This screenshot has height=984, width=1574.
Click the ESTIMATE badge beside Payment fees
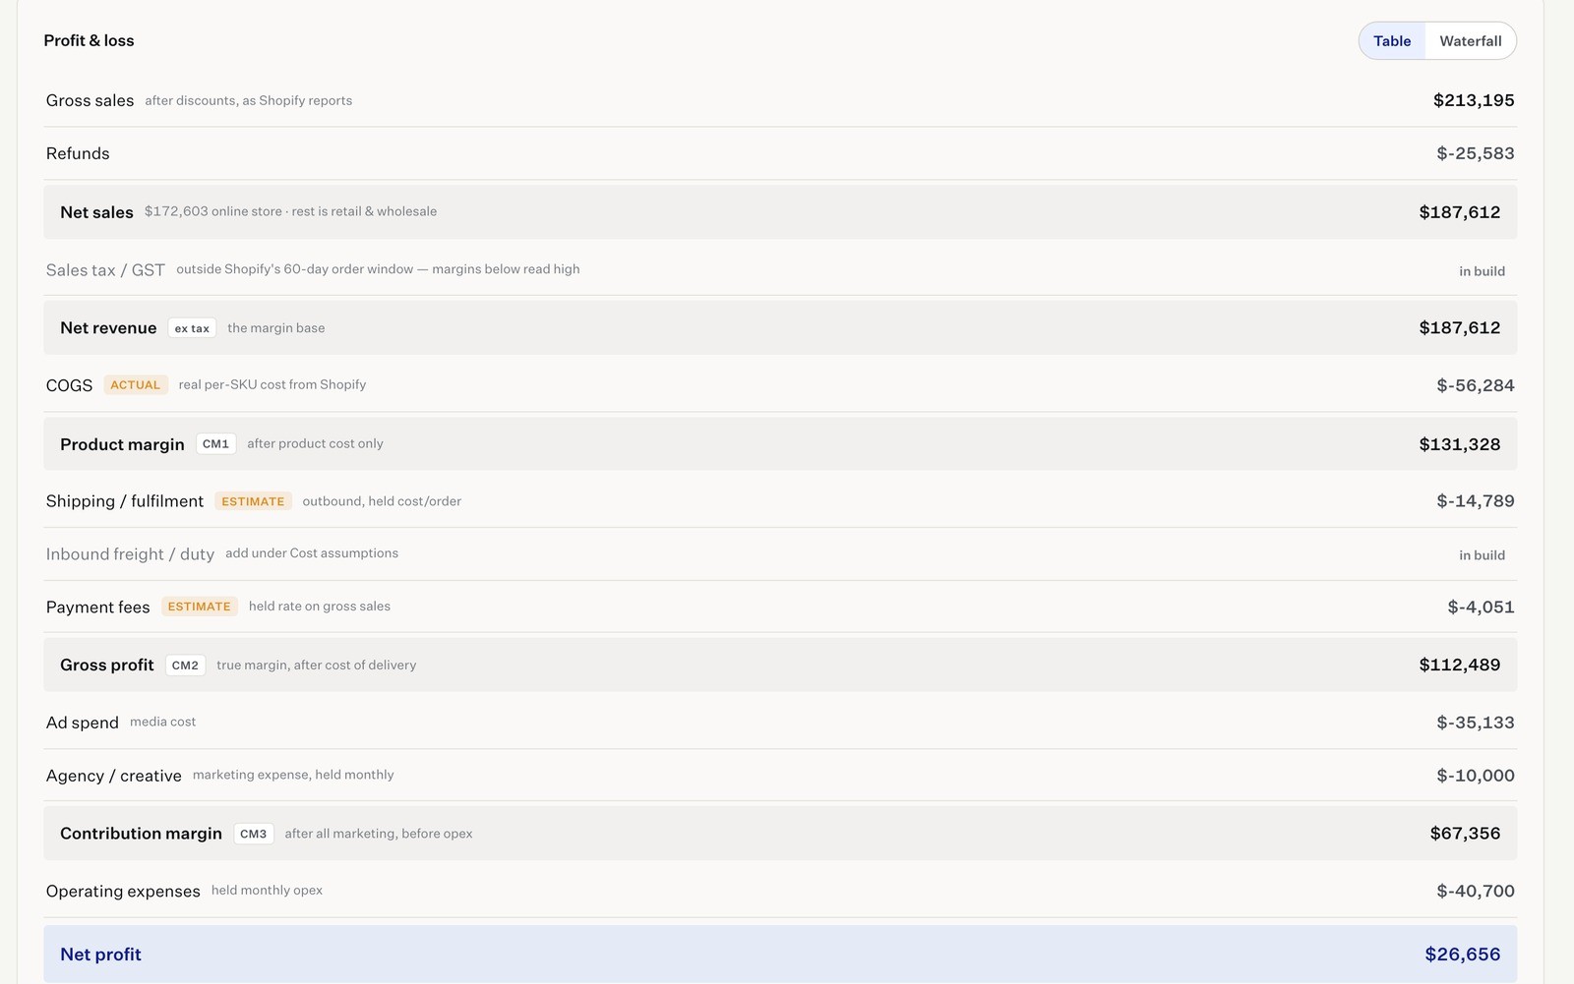click(200, 607)
